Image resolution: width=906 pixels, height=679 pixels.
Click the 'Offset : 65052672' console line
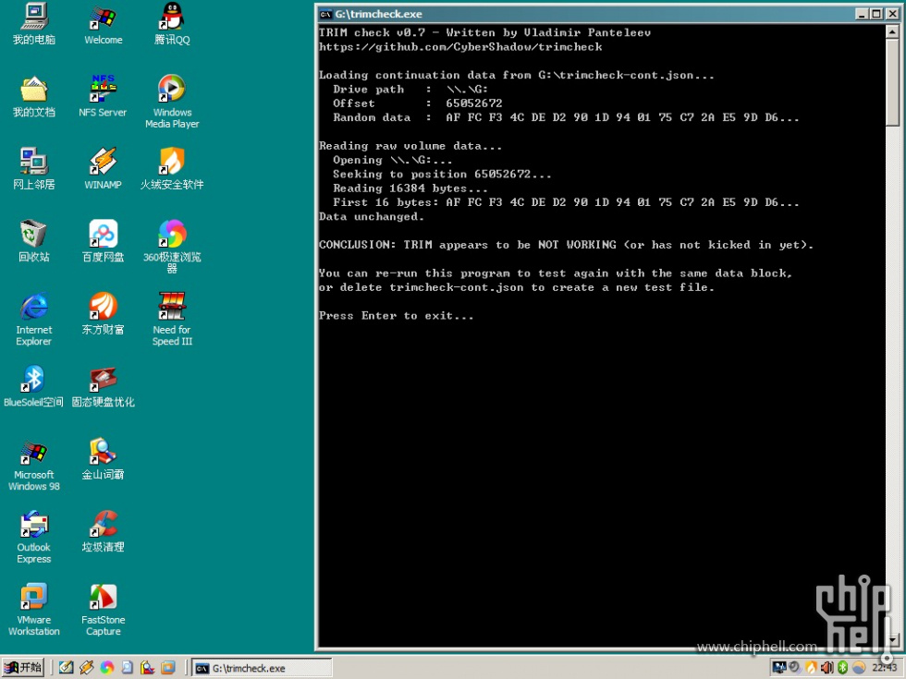(417, 103)
